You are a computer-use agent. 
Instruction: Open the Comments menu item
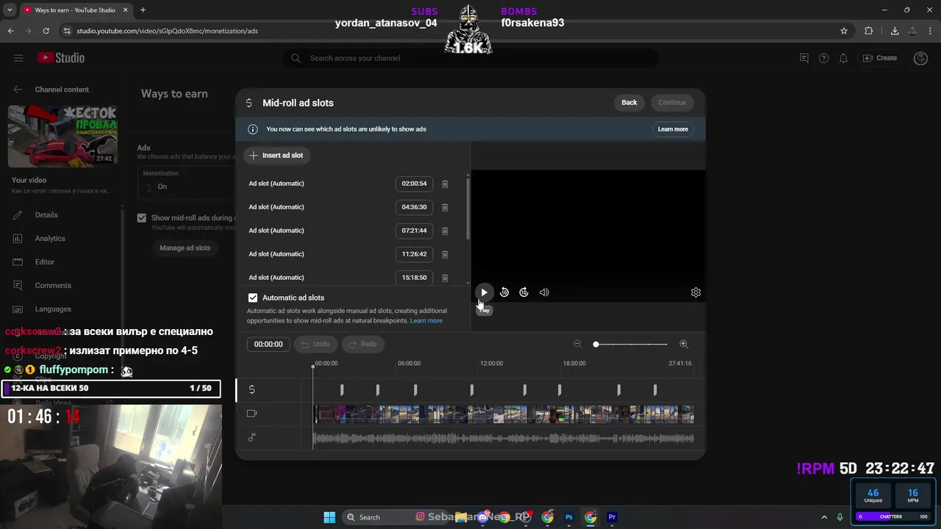[53, 285]
